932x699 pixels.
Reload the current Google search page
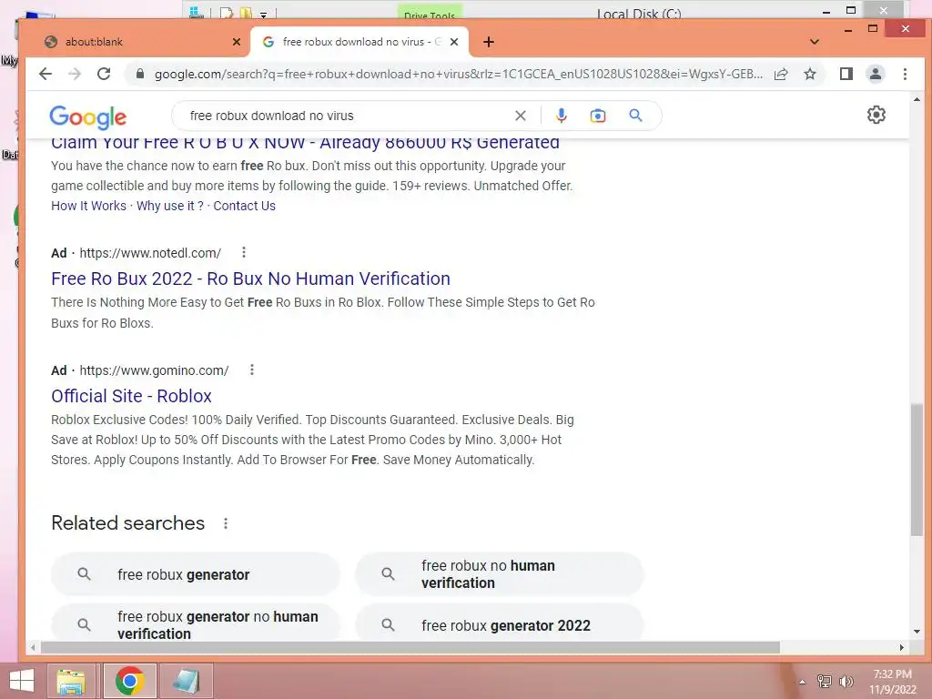tap(104, 74)
